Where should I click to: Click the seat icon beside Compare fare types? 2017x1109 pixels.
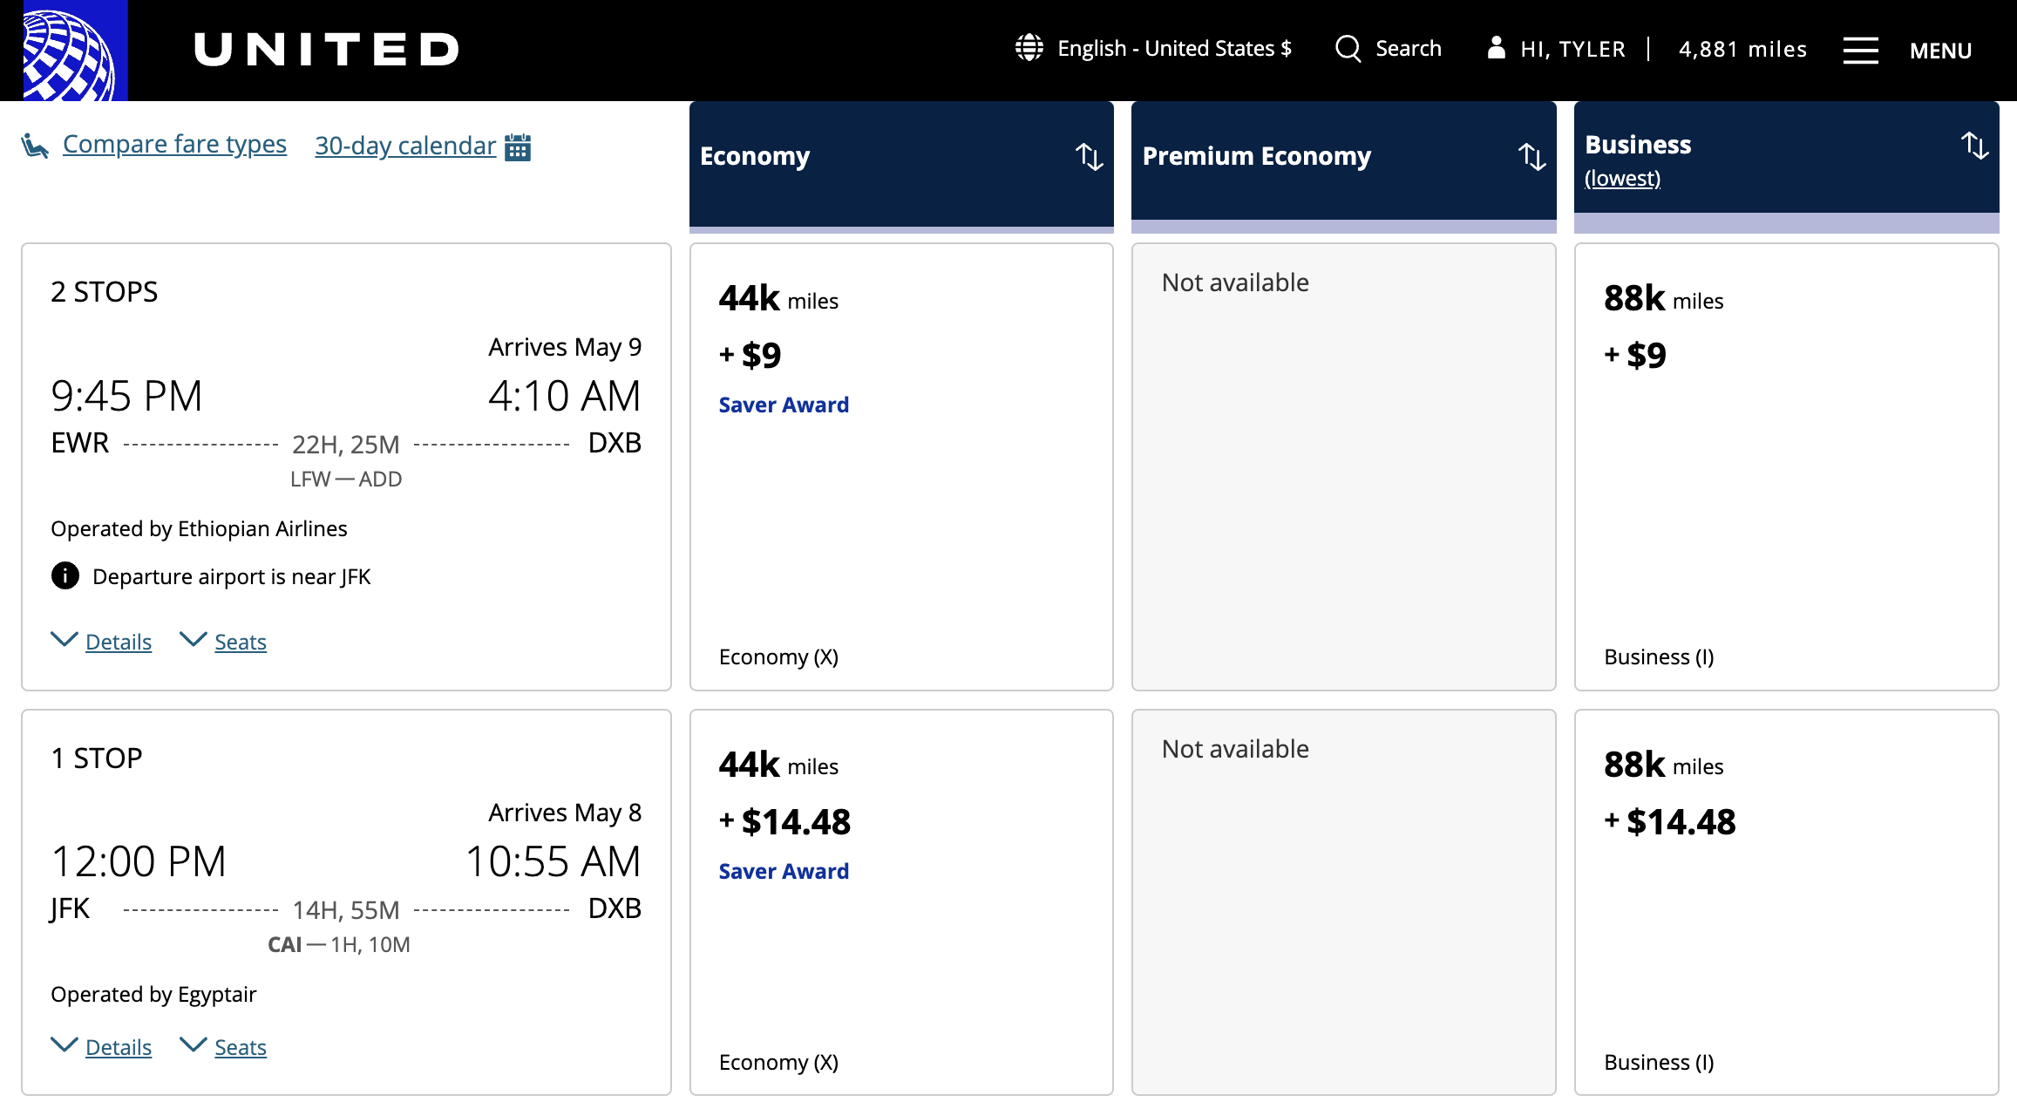(x=35, y=146)
